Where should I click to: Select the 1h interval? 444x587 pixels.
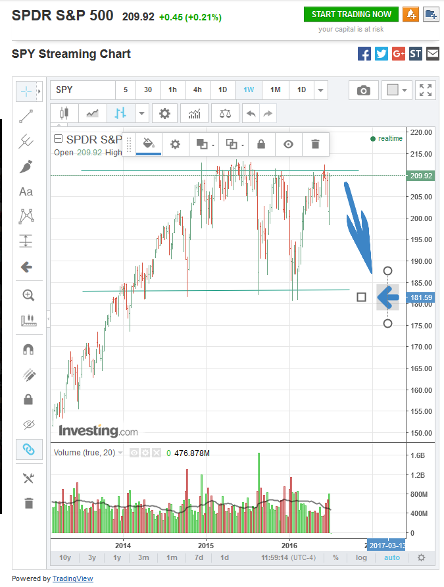[x=172, y=90]
